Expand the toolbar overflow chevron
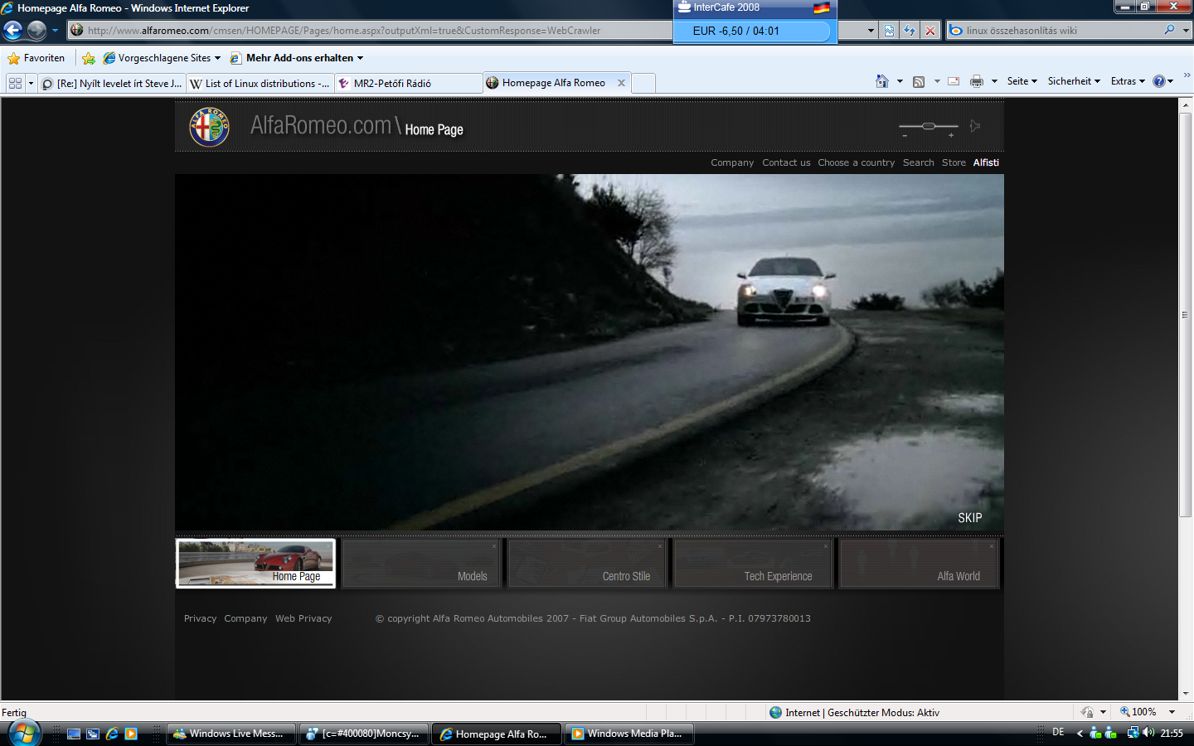 (1187, 75)
